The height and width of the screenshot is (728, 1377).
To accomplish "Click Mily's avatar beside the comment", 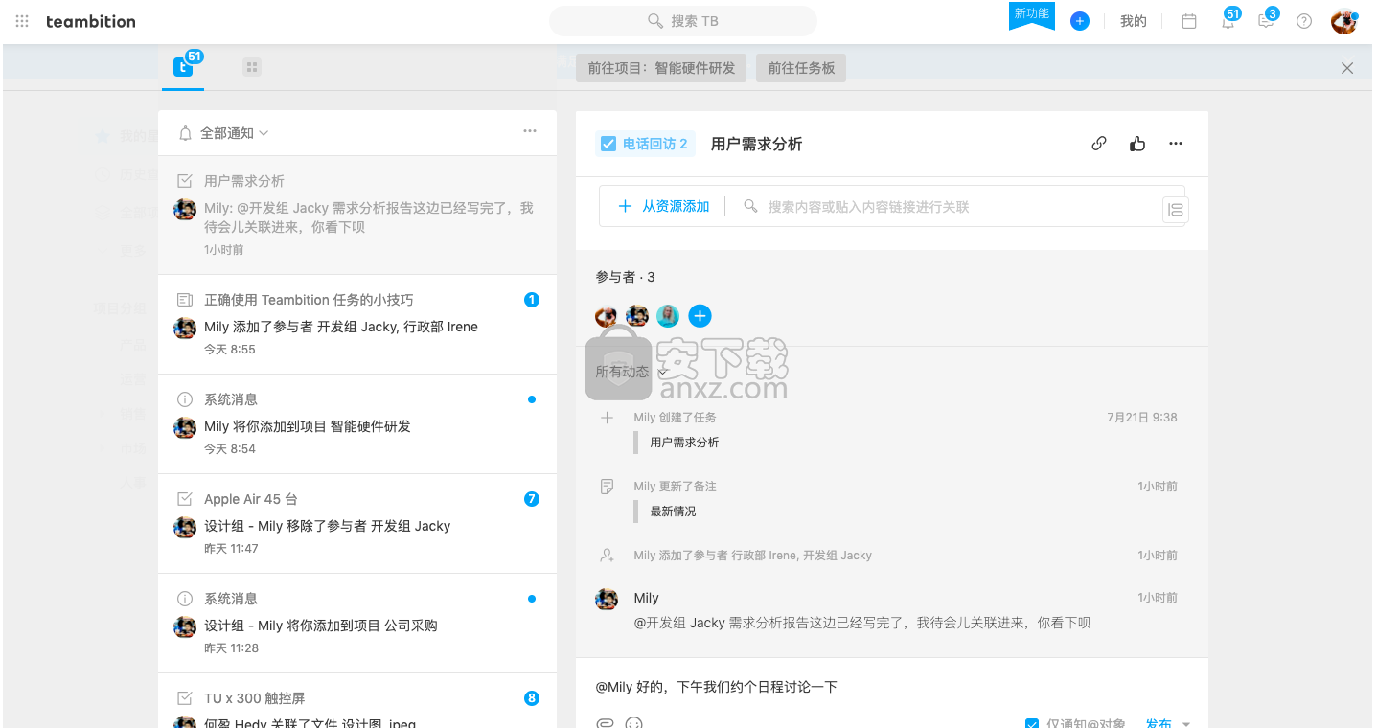I will (607, 600).
